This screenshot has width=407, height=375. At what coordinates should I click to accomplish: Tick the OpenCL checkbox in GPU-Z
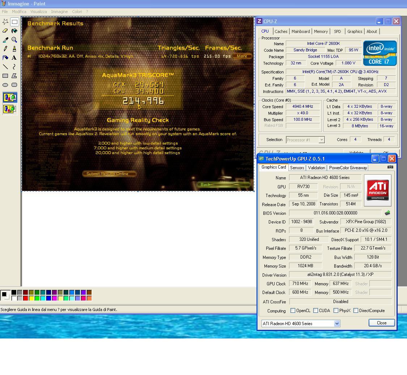tap(293, 310)
